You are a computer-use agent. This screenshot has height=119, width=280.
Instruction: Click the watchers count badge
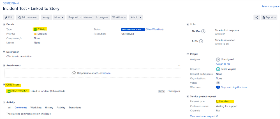218,87
